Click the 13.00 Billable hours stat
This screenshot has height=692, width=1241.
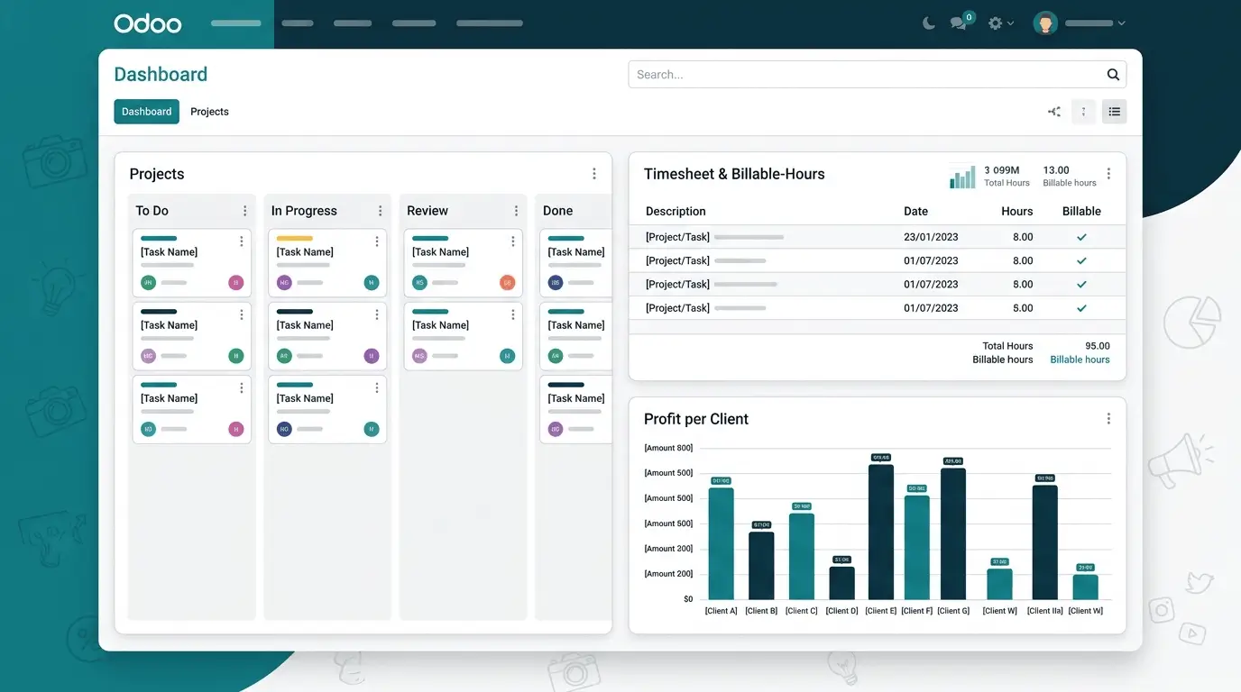(1070, 176)
